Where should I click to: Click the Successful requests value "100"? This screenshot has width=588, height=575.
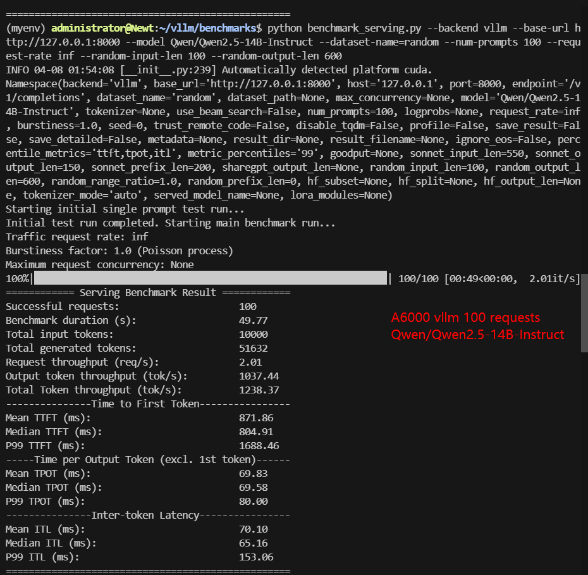coord(247,307)
